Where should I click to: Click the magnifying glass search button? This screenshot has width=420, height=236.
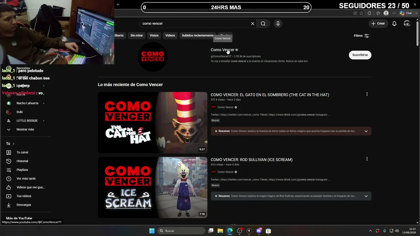point(263,24)
